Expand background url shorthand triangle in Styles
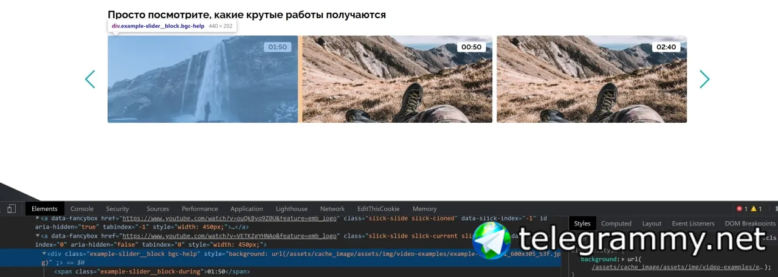Screen dimensions: 778x277 coord(624,259)
